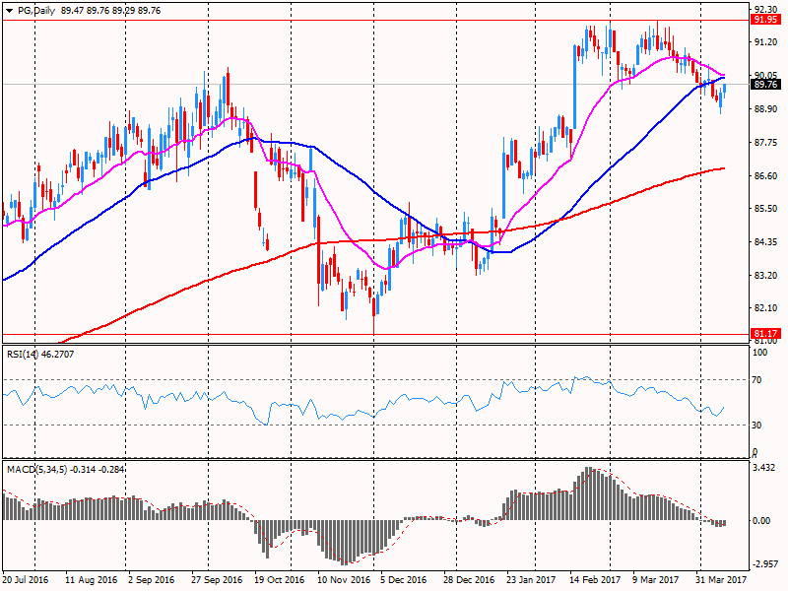Click the 88.90 price scale value

[765, 109]
